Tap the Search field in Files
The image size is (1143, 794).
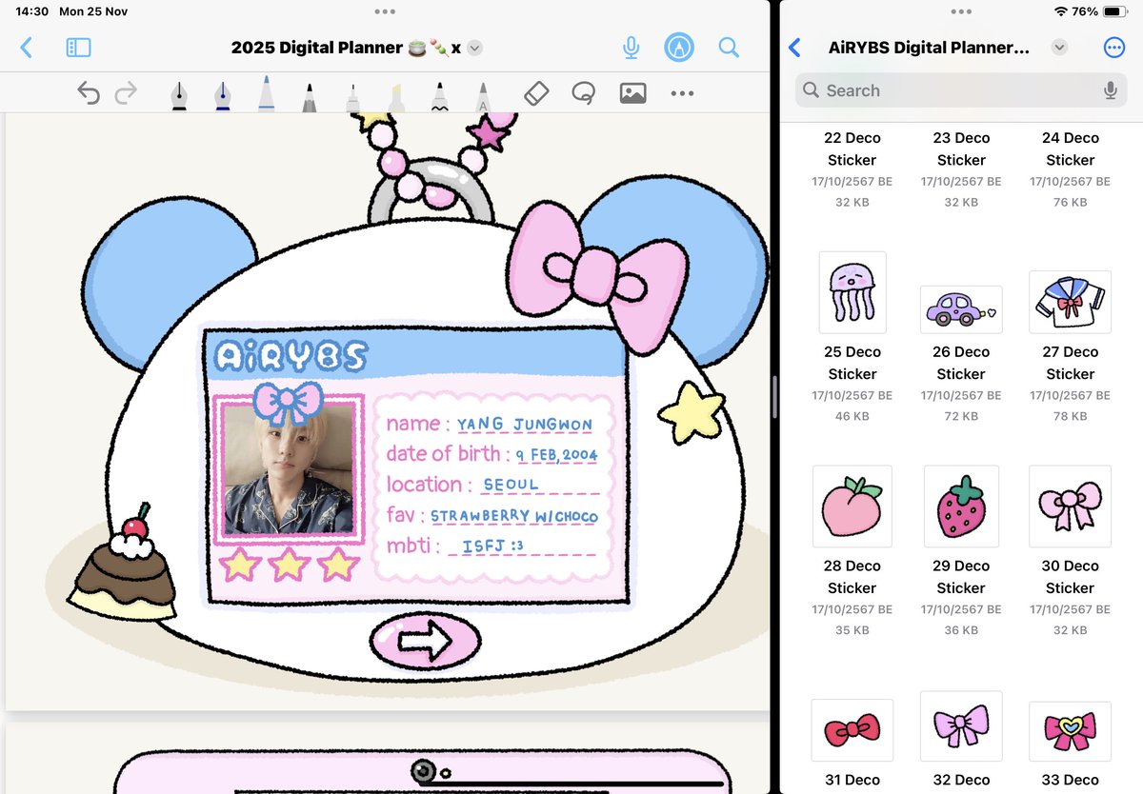coord(961,90)
